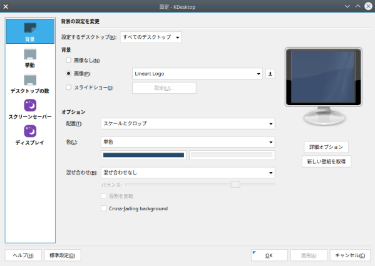
Task: Click the dark blue color swatch
Action: [x=143, y=155]
